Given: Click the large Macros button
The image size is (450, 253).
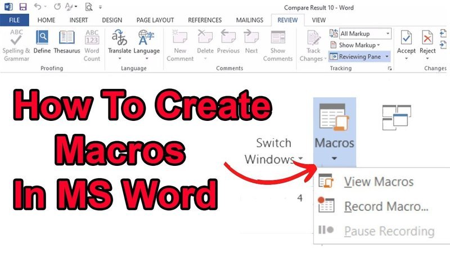Looking at the screenshot, I should pyautogui.click(x=334, y=132).
